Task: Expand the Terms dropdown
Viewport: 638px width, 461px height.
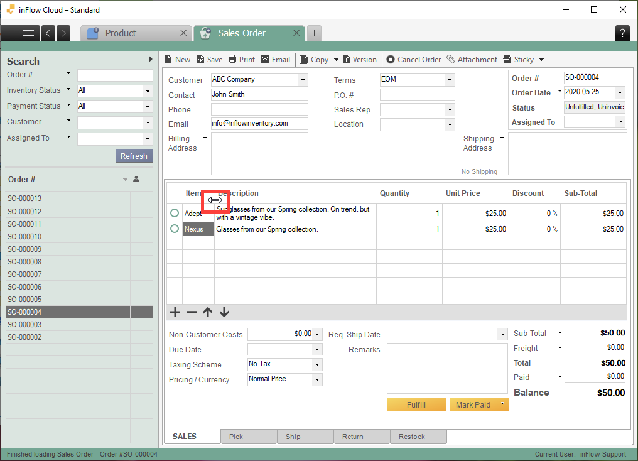Action: point(450,80)
